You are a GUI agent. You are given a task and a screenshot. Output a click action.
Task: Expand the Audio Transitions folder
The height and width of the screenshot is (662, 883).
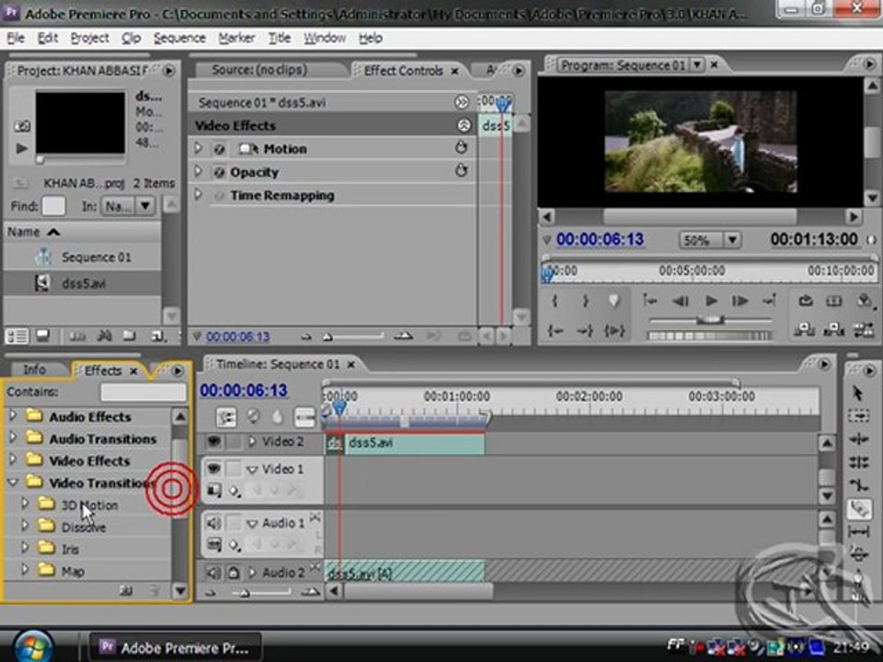click(x=13, y=438)
